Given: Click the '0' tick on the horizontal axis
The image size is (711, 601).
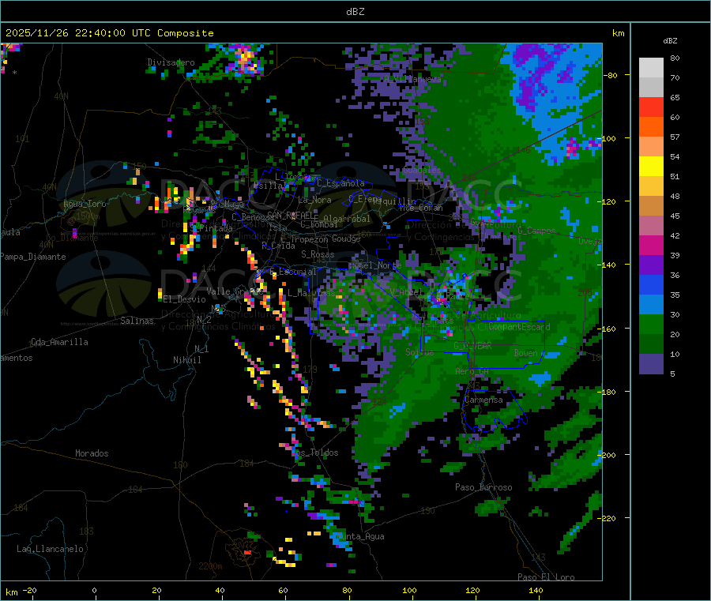Looking at the screenshot, I should click(x=94, y=590).
